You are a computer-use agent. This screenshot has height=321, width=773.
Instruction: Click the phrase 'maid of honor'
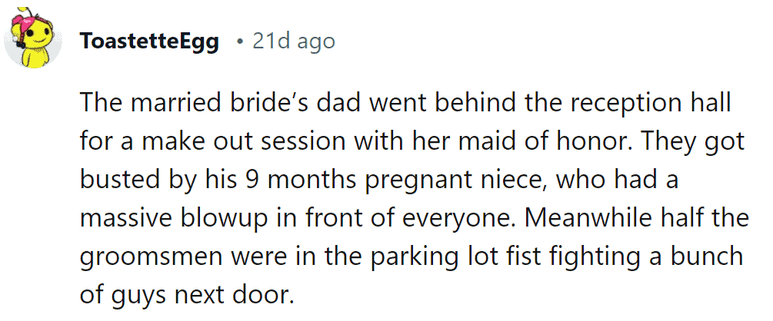pos(503,142)
